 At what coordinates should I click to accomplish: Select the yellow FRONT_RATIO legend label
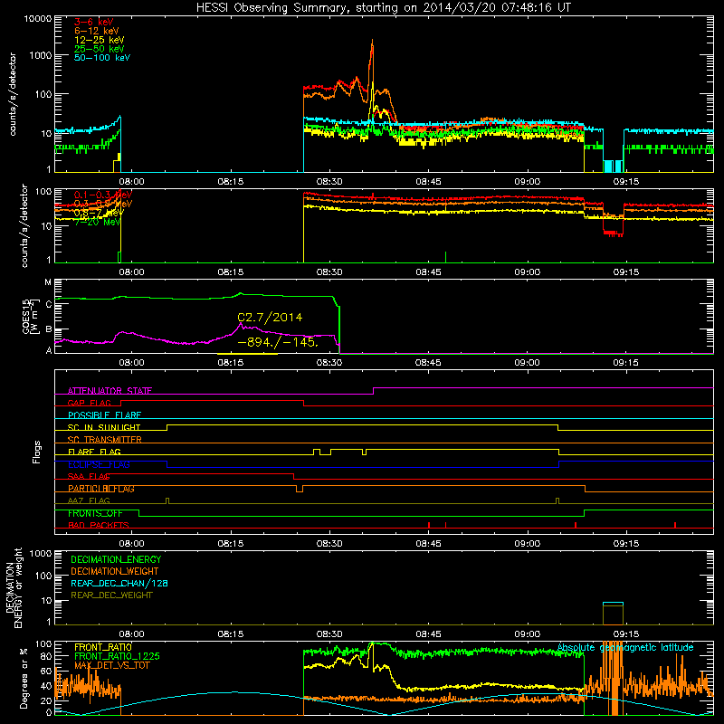point(103,647)
